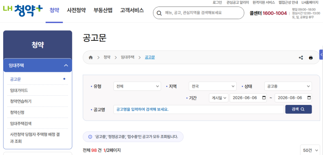Open calendar picker for end date 2026-08-06
The width and height of the screenshot is (323, 155).
point(309,98)
